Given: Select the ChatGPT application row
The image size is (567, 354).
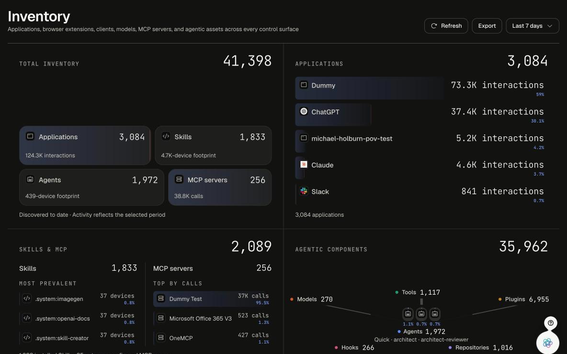Looking at the screenshot, I should point(421,114).
